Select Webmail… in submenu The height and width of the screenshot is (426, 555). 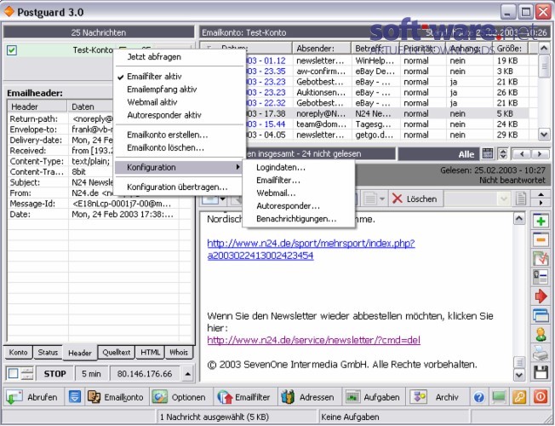click(x=299, y=193)
